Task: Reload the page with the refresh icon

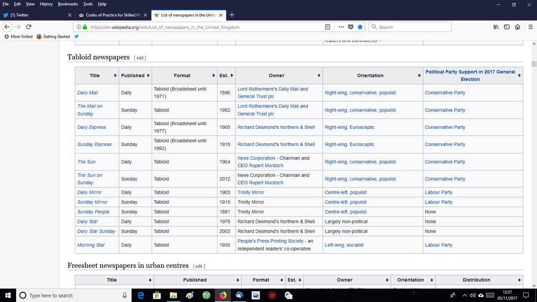Action: [x=29, y=27]
